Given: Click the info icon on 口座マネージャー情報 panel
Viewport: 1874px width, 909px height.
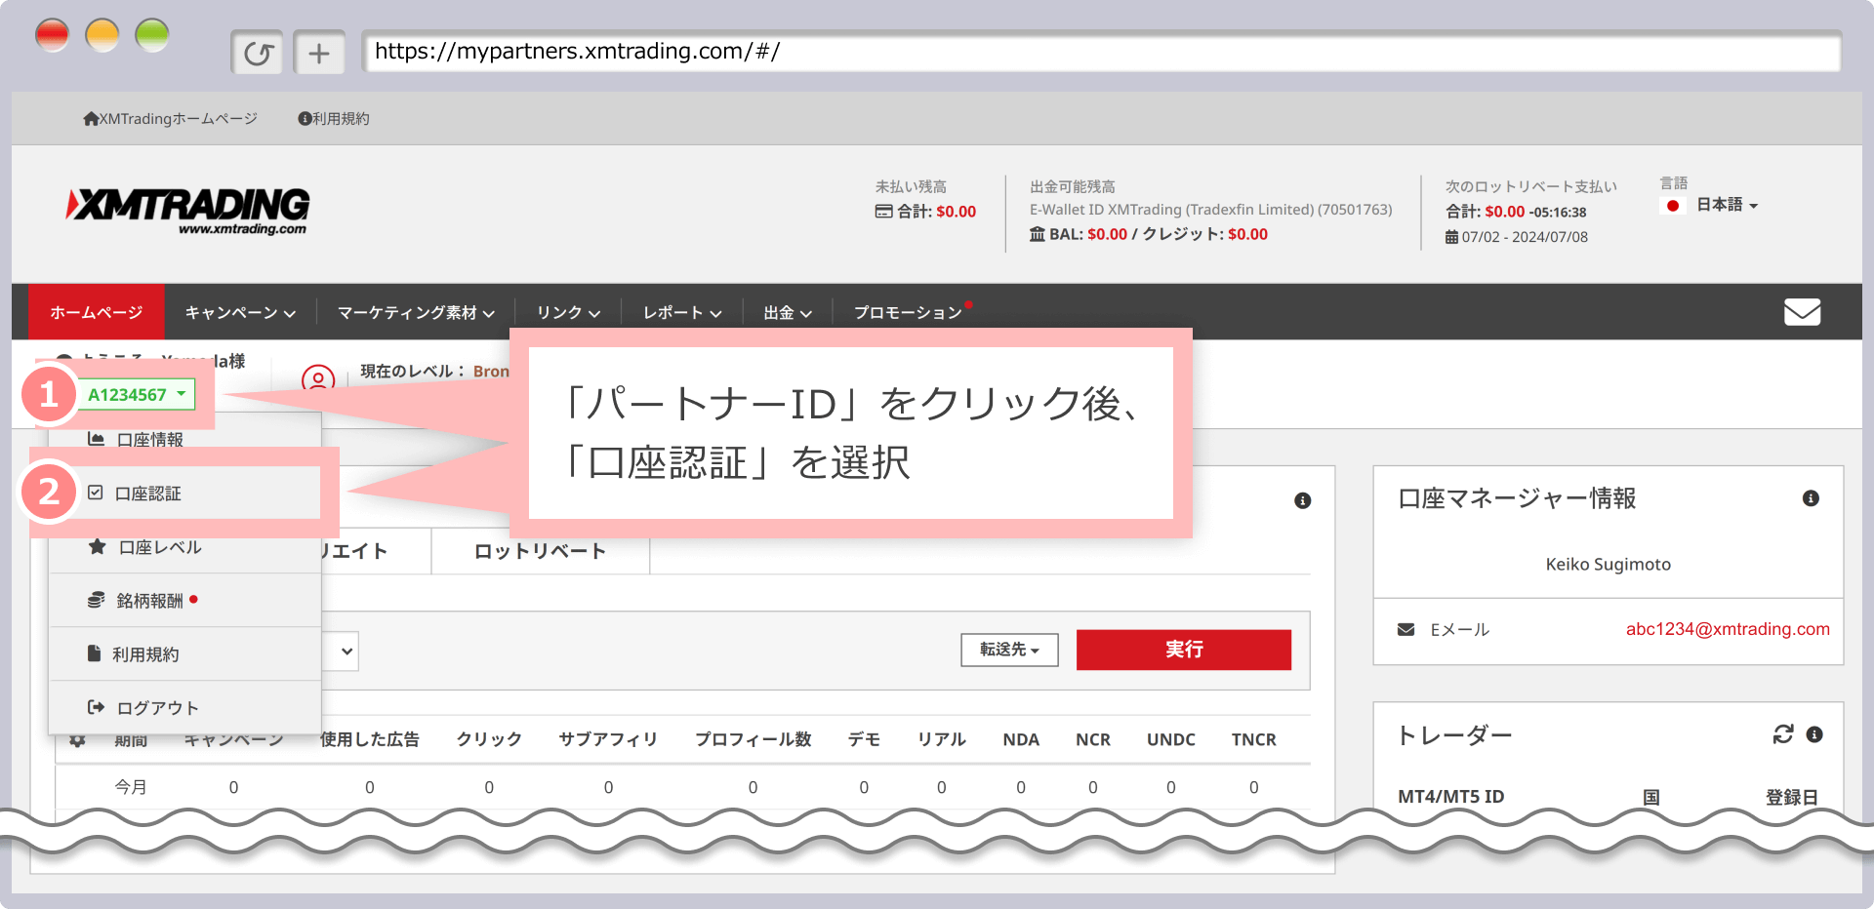Looking at the screenshot, I should click(1812, 498).
